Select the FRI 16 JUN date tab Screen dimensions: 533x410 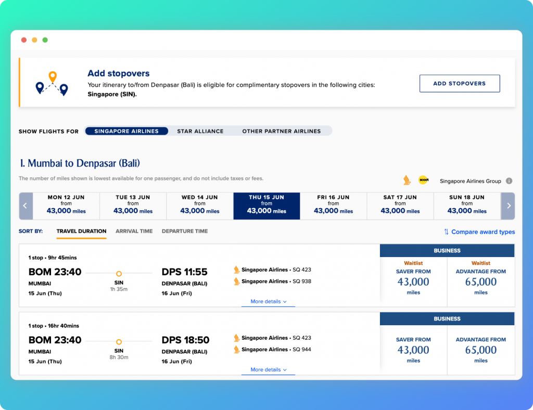coord(334,206)
